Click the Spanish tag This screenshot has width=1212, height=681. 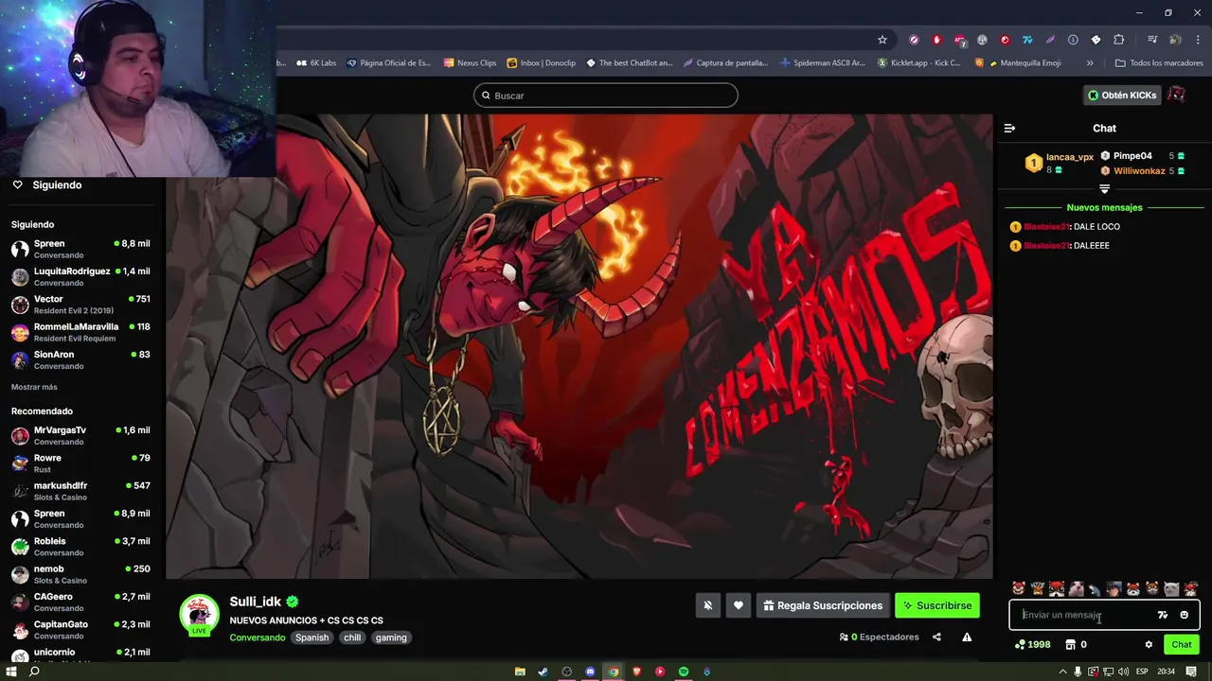(x=312, y=637)
